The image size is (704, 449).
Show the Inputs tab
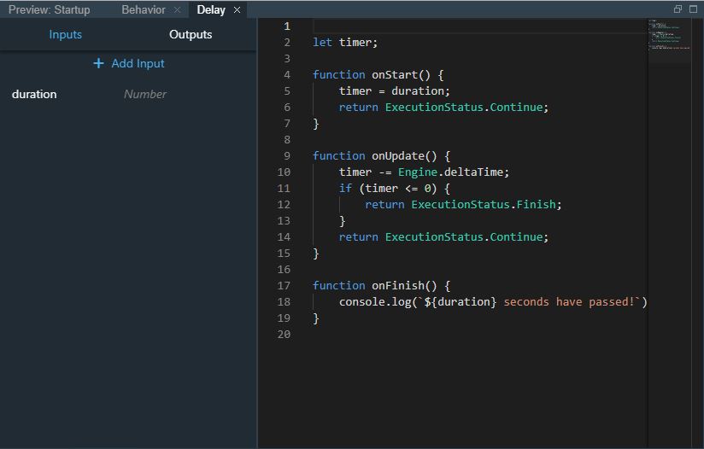65,35
